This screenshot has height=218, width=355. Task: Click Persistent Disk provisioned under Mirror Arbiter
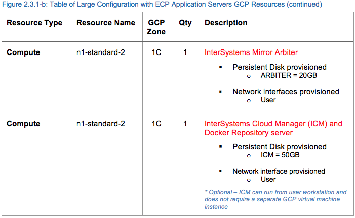click(280, 67)
